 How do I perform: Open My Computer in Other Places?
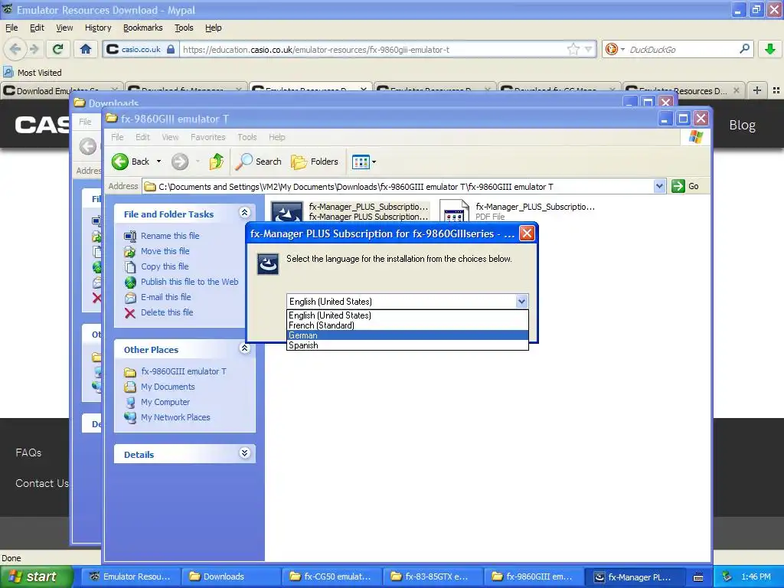(x=165, y=402)
